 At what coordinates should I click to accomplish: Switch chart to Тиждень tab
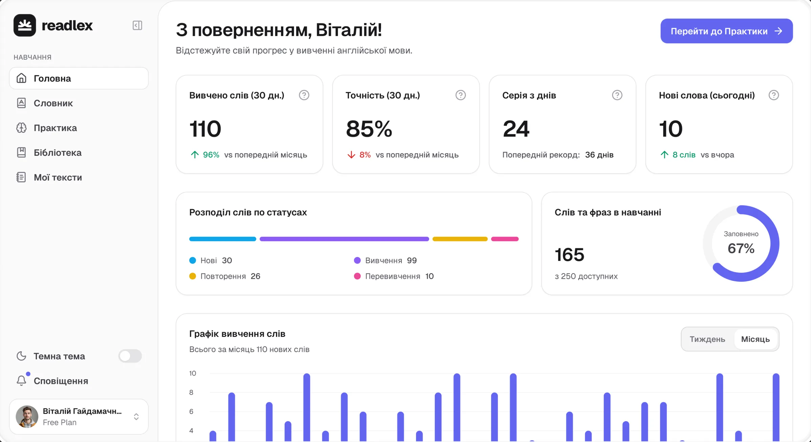point(707,339)
